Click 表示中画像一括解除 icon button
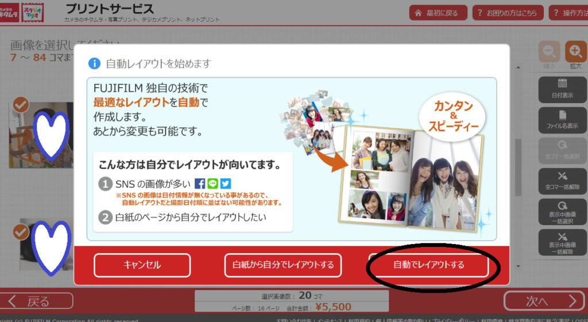Viewport: 588px width, 322px height. 562,243
